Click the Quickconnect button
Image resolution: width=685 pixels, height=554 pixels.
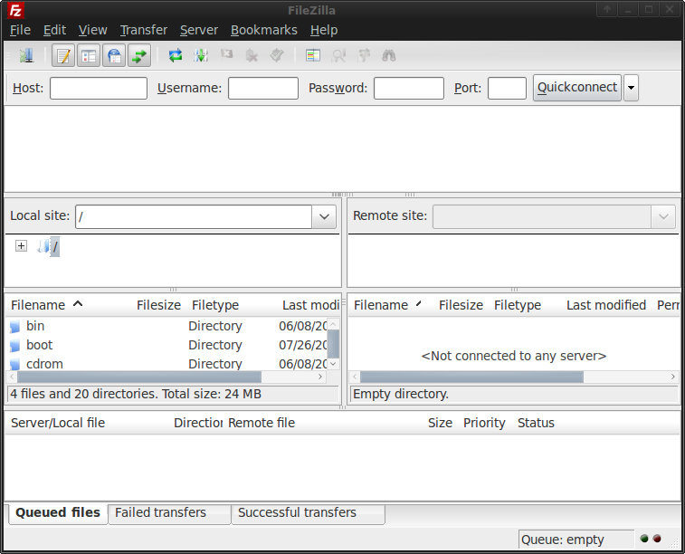click(577, 88)
